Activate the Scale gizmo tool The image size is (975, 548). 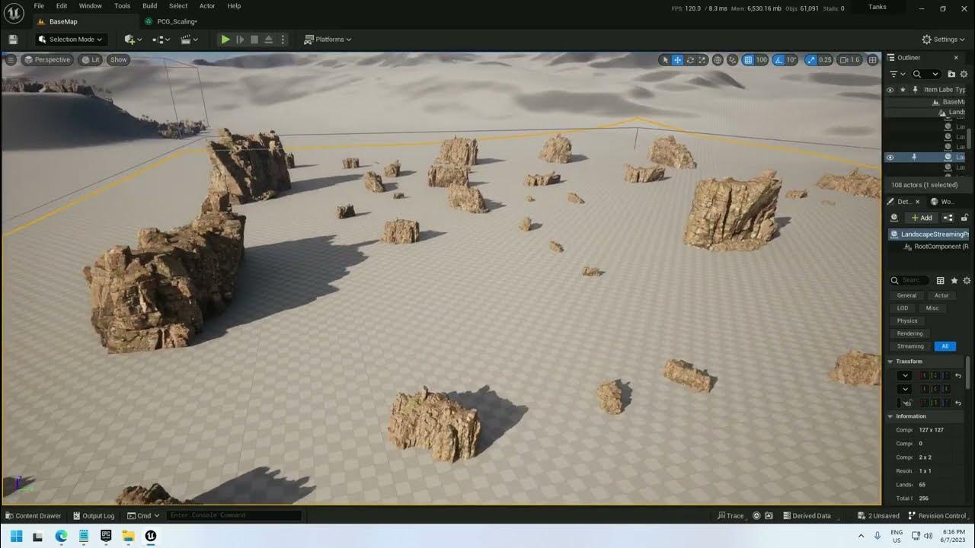(x=702, y=59)
